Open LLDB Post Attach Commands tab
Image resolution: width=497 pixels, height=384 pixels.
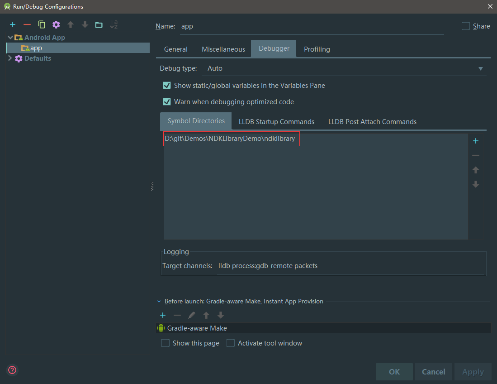[372, 122]
